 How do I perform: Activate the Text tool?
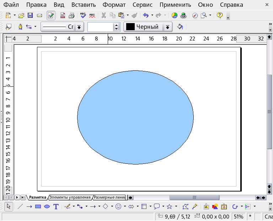coord(56,206)
